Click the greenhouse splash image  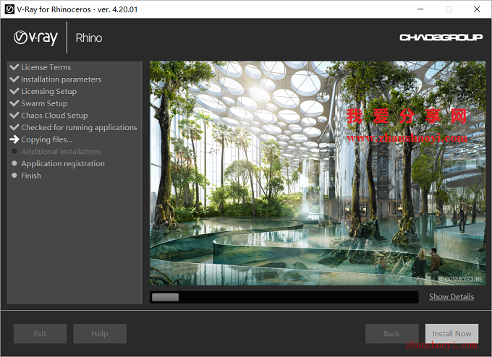tap(318, 173)
